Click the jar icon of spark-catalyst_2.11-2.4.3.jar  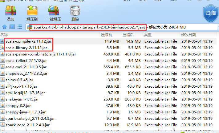pos(2,118)
